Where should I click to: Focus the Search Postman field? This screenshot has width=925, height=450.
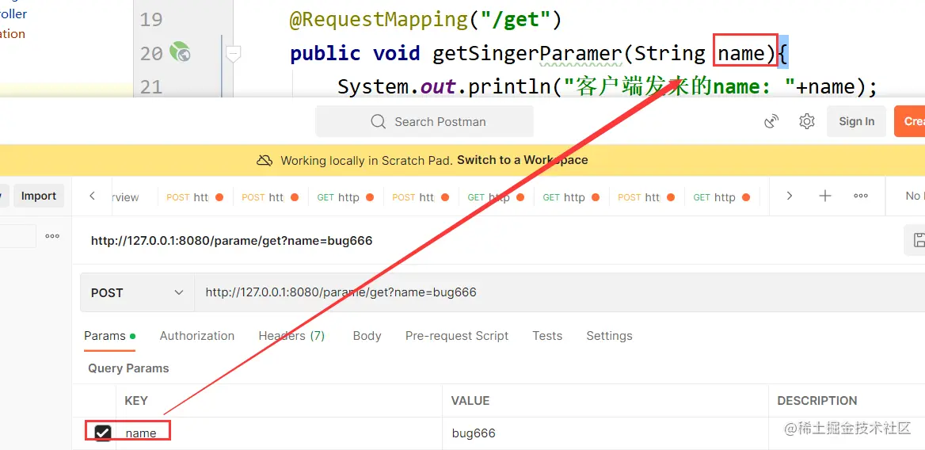tap(424, 121)
